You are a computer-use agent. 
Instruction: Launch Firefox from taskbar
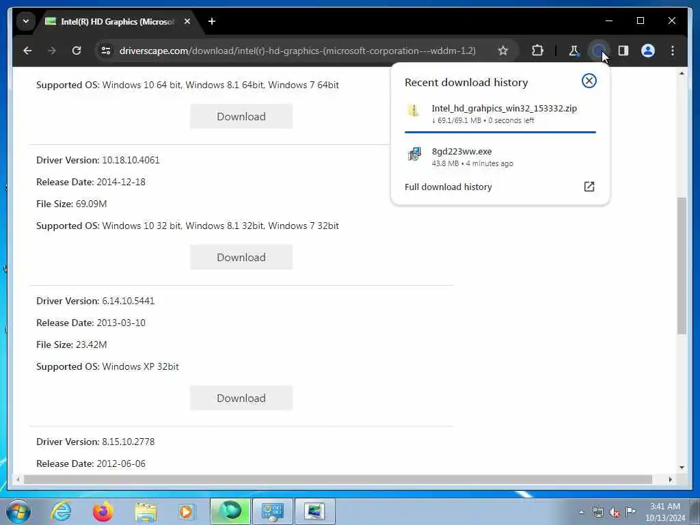pyautogui.click(x=103, y=511)
